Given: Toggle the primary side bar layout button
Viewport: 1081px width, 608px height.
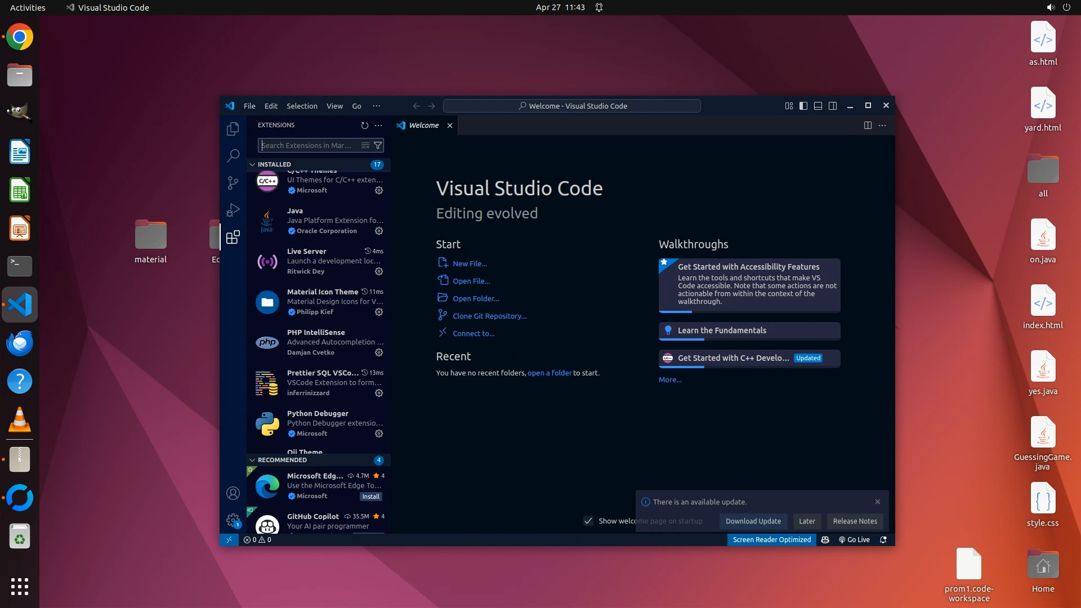Looking at the screenshot, I should pyautogui.click(x=803, y=106).
